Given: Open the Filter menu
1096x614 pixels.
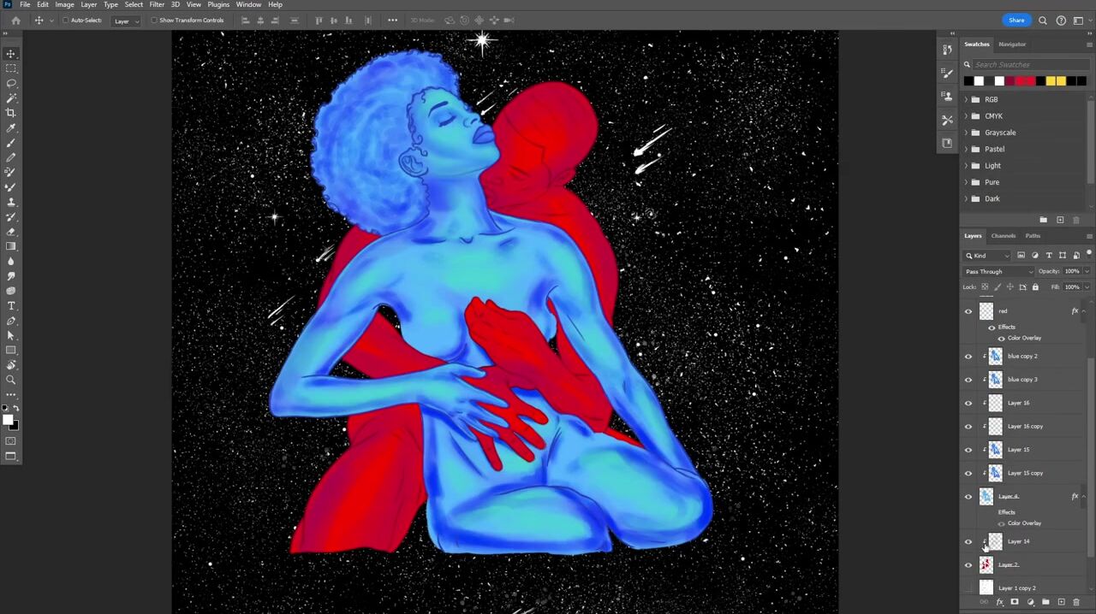Looking at the screenshot, I should pos(157,5).
